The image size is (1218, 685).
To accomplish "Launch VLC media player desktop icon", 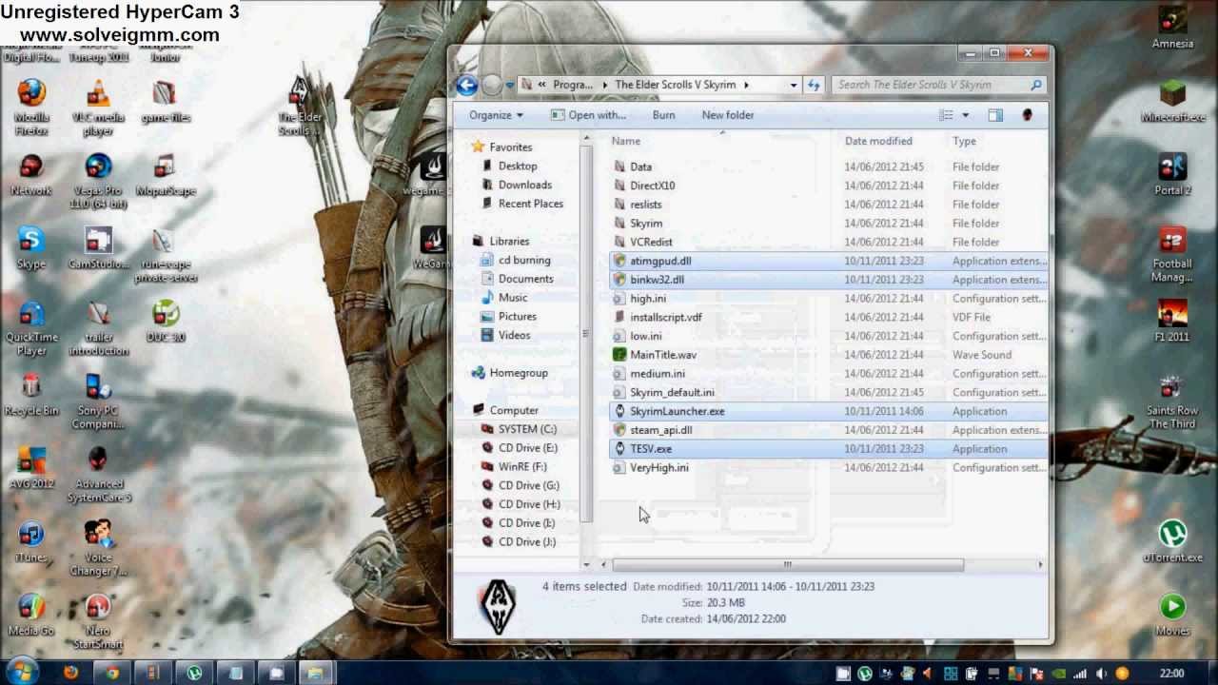I will pos(97,105).
